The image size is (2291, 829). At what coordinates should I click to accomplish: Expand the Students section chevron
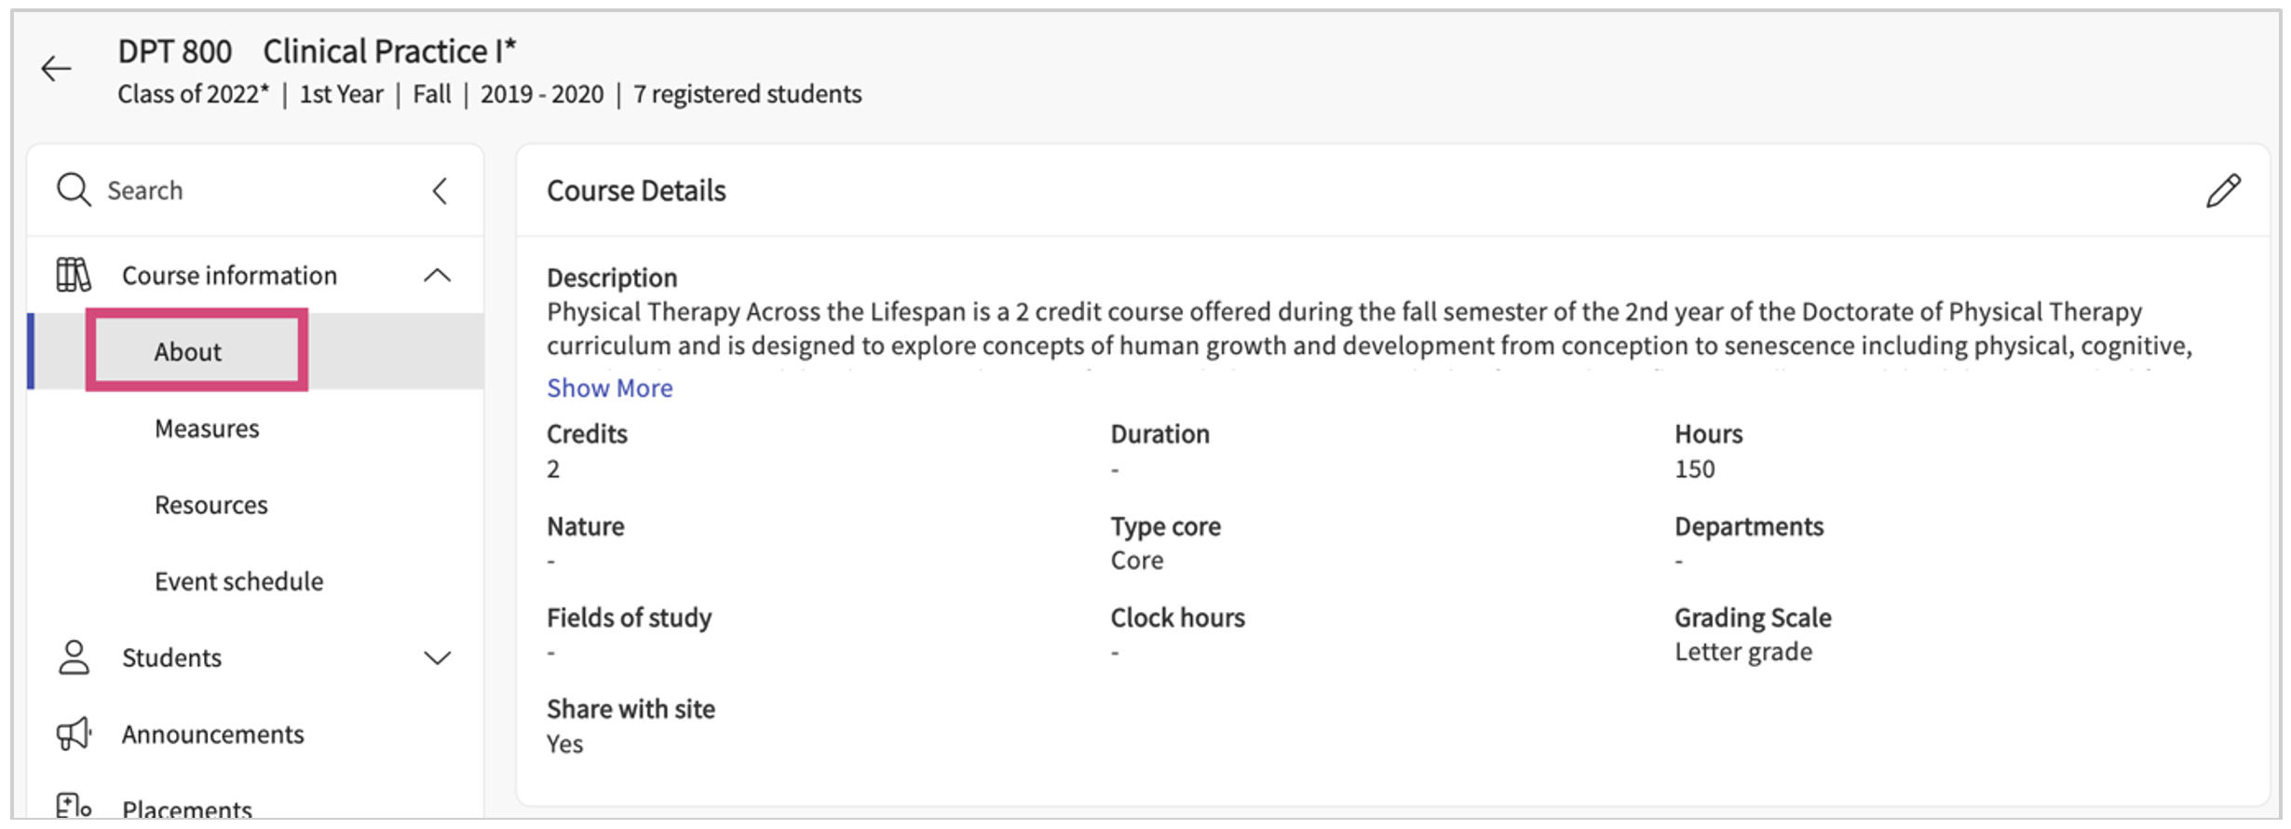click(x=437, y=658)
